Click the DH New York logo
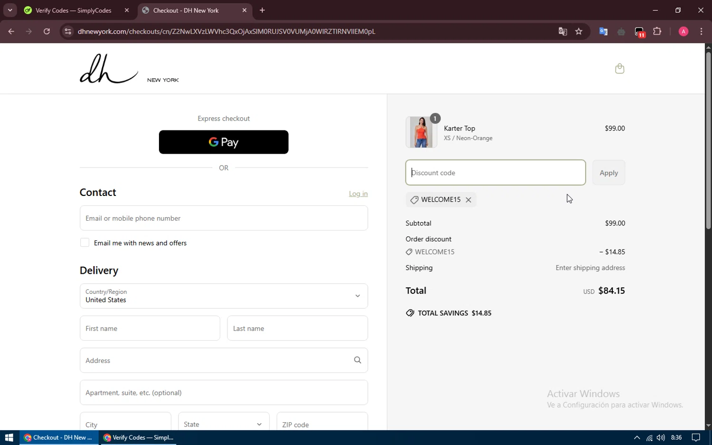The width and height of the screenshot is (712, 445). 129,69
